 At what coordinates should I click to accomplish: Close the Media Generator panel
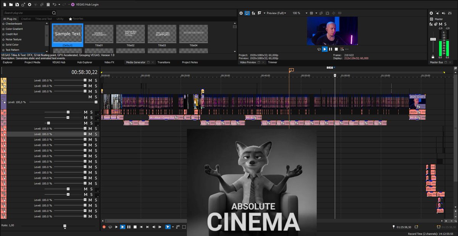[153, 62]
